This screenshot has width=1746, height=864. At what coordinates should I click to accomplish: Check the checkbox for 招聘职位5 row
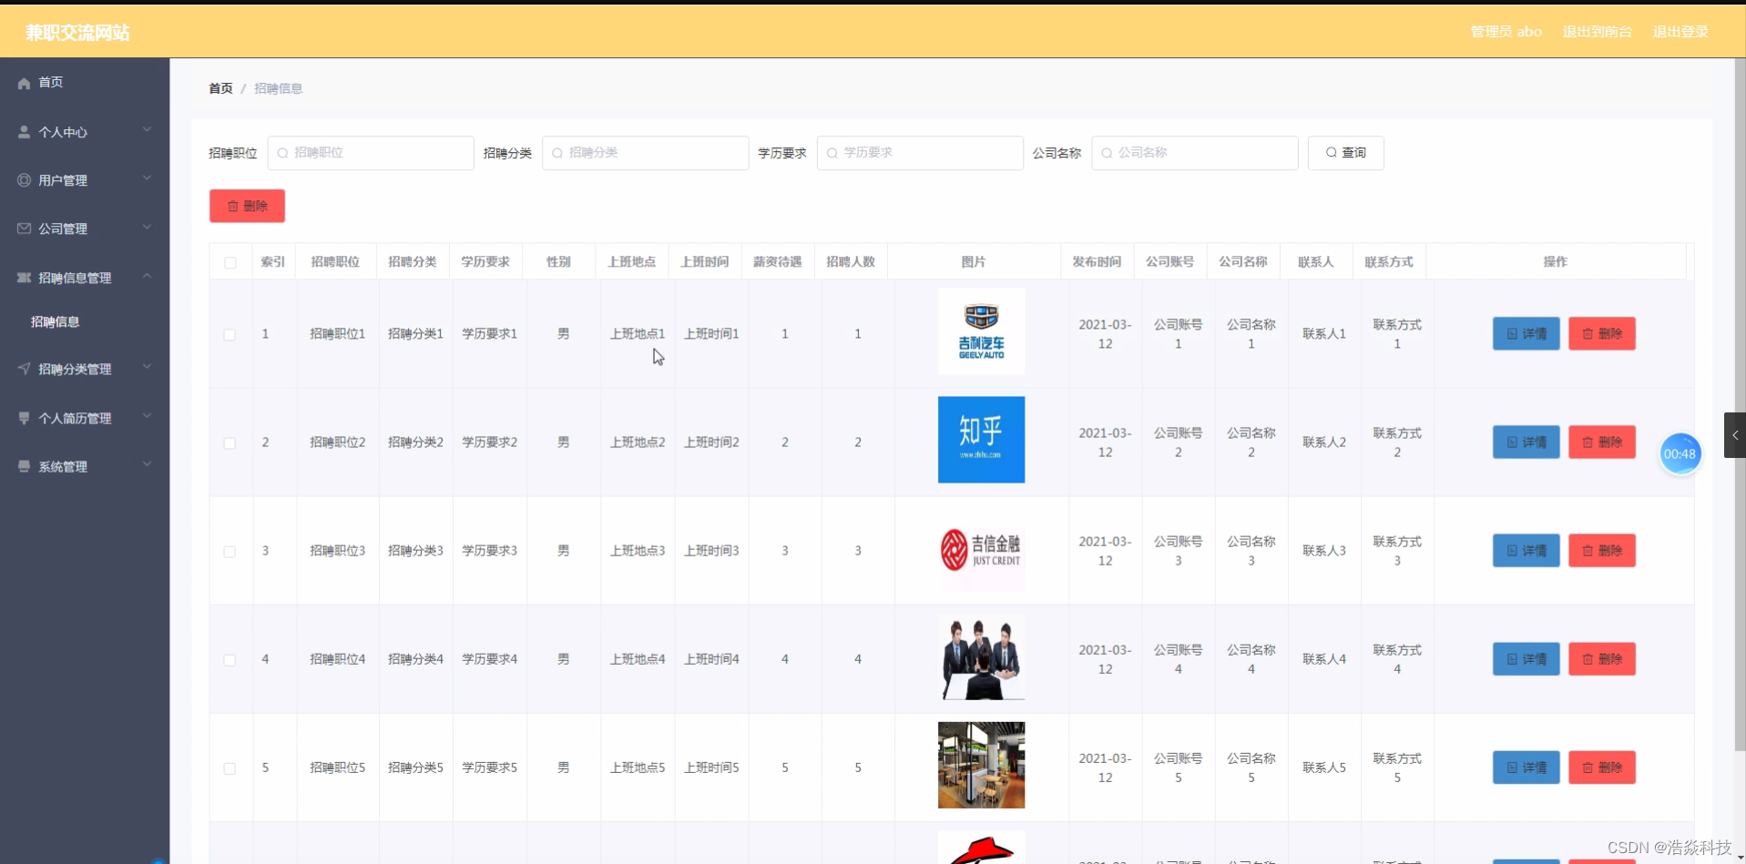coord(230,767)
